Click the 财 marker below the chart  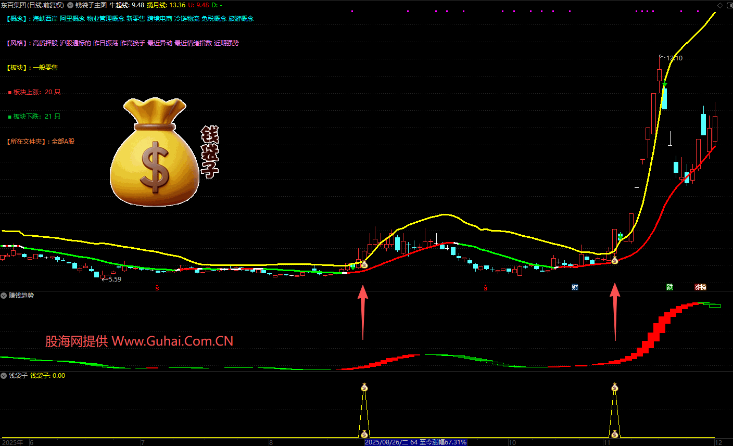[575, 287]
